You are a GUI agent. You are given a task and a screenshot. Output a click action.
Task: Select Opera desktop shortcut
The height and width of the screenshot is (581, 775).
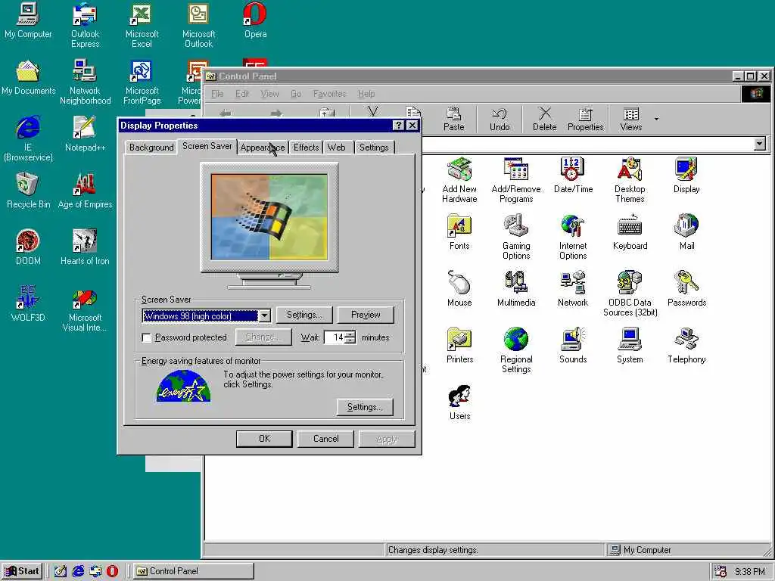click(256, 20)
